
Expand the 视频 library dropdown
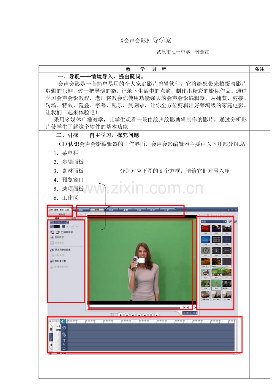click(225, 222)
